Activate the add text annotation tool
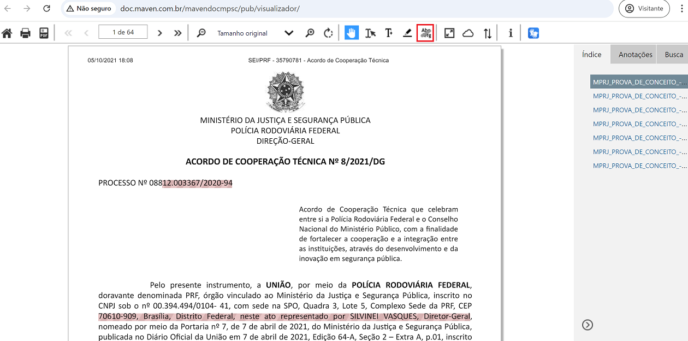The height and width of the screenshot is (341, 688). (389, 33)
